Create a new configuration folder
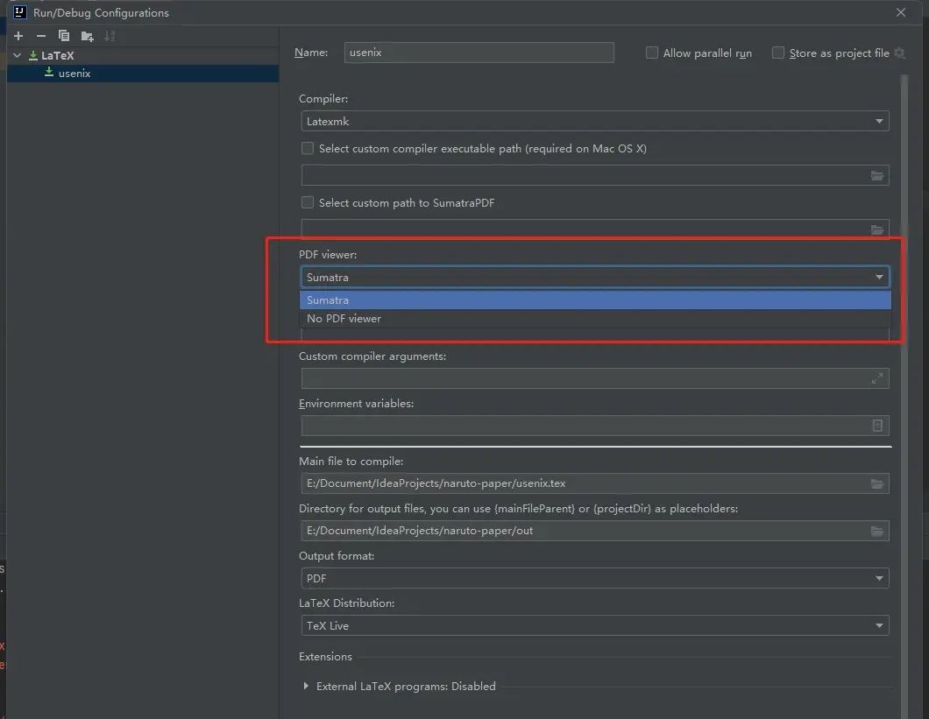 (85, 36)
